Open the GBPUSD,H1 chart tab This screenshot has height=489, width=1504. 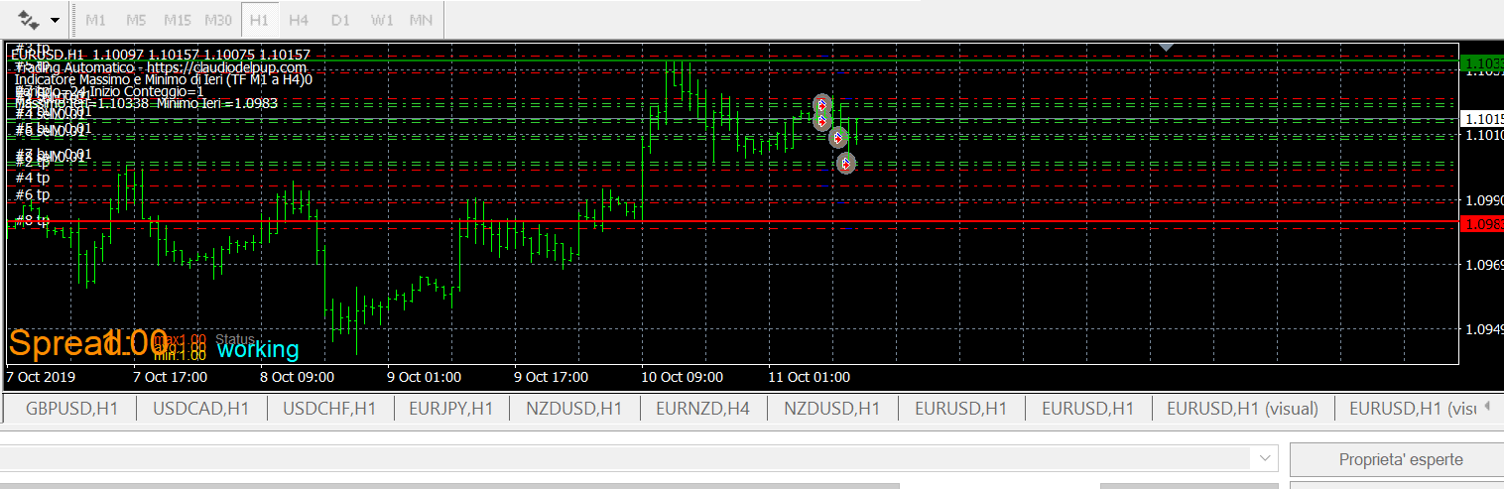(71, 408)
